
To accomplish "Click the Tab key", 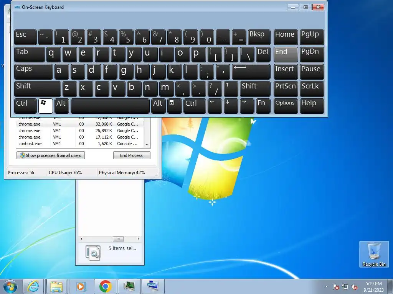I will pyautogui.click(x=30, y=54).
